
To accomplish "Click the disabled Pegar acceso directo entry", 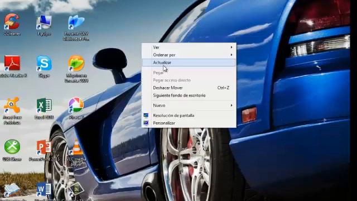I will pos(189,80).
